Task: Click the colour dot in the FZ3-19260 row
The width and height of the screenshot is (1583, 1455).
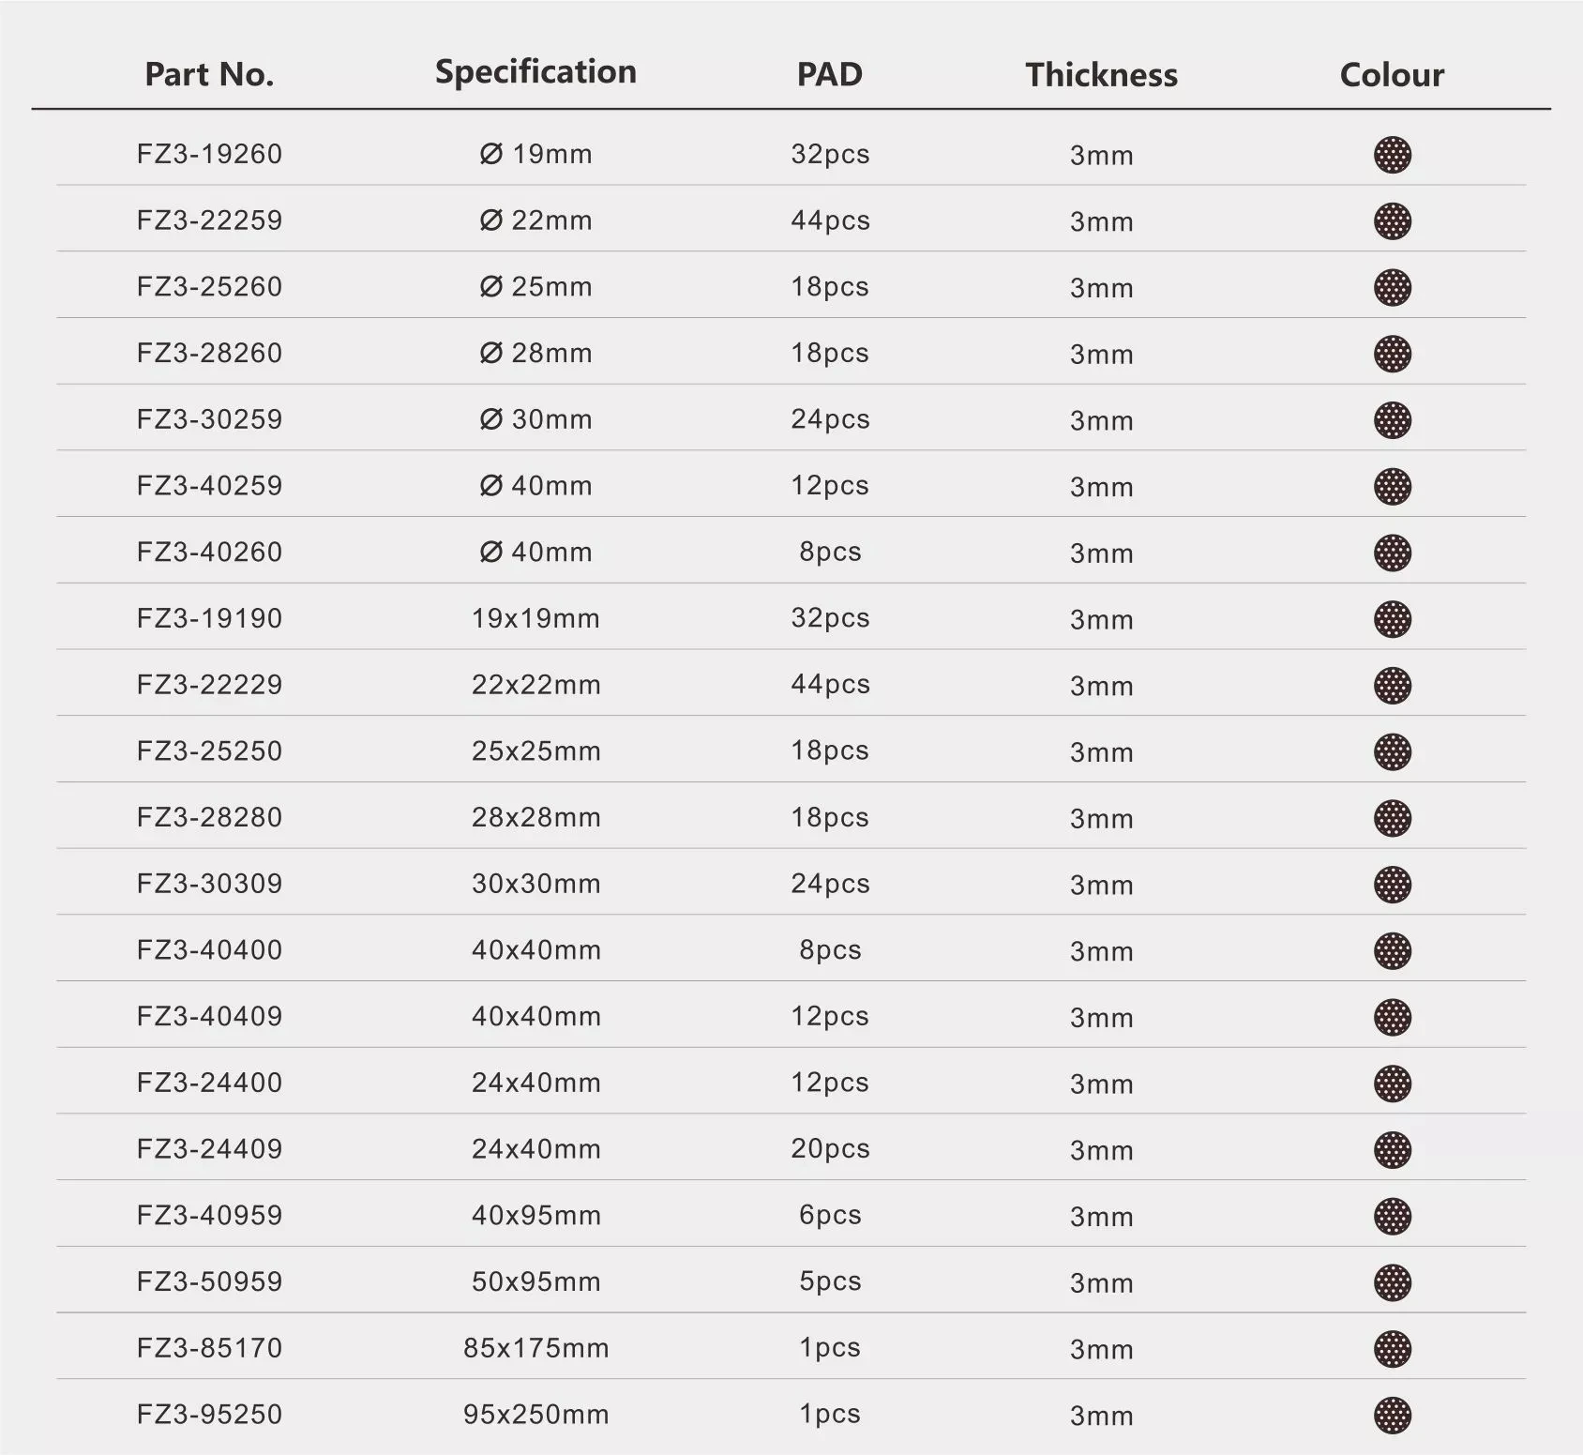Action: coord(1392,155)
